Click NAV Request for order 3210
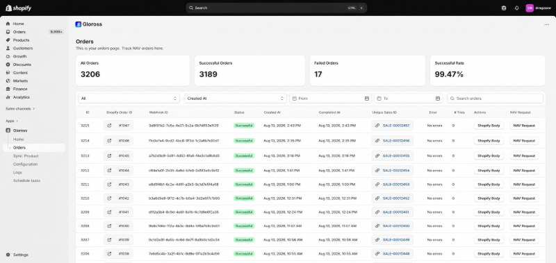The height and width of the screenshot is (263, 556). tap(524, 198)
